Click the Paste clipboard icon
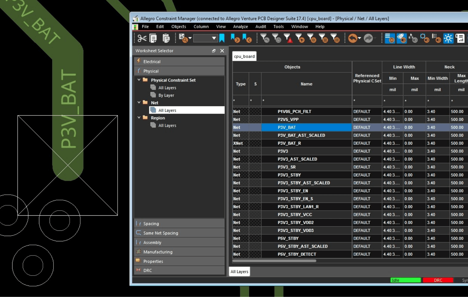Image resolution: width=468 pixels, height=297 pixels. [x=166, y=38]
